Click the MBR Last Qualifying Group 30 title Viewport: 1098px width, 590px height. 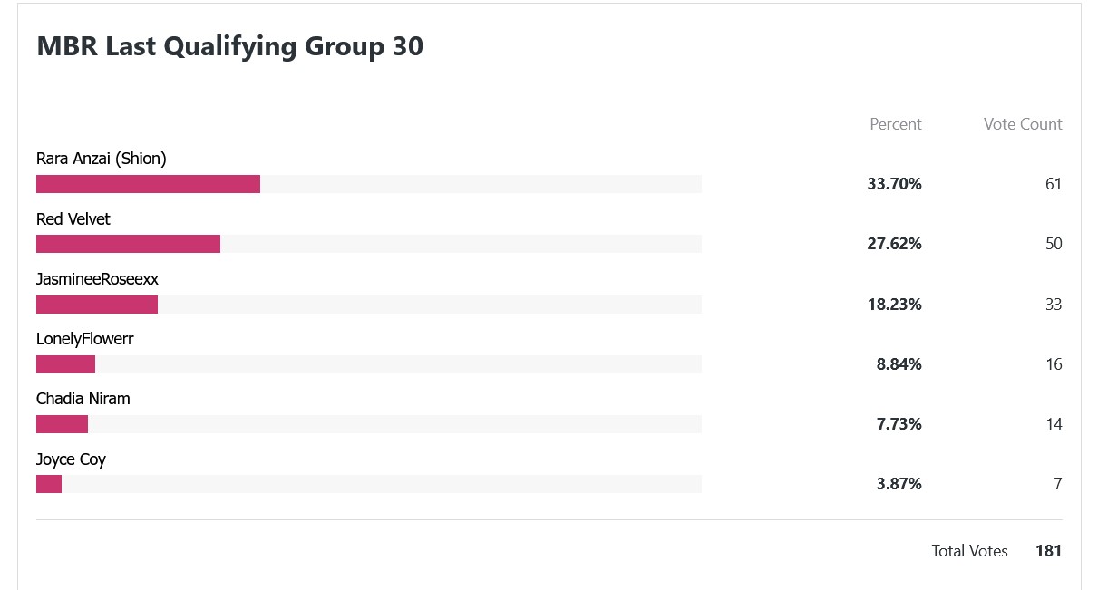click(230, 47)
